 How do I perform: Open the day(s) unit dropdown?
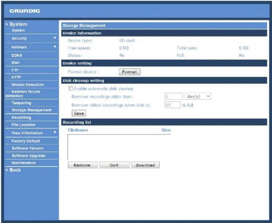[x=198, y=96]
